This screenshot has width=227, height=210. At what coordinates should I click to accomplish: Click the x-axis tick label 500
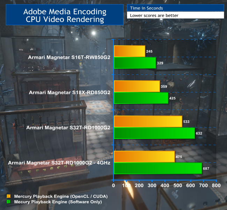(178, 185)
